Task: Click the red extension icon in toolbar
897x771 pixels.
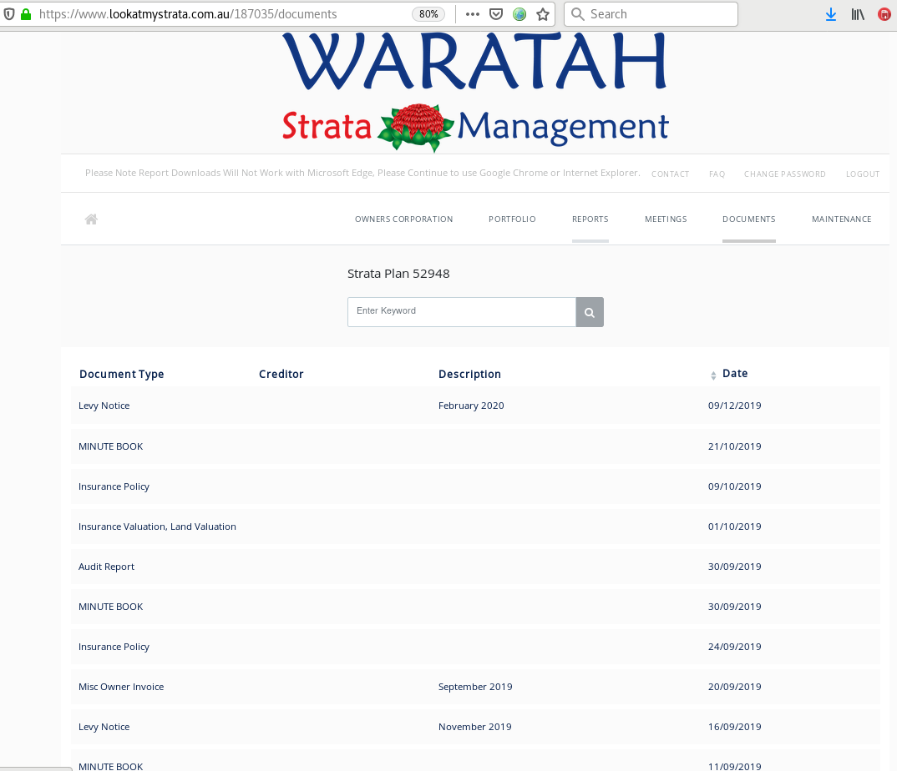Action: [x=884, y=14]
